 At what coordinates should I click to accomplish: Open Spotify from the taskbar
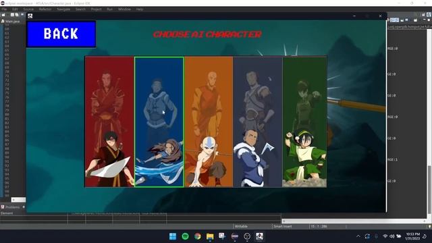point(185,236)
